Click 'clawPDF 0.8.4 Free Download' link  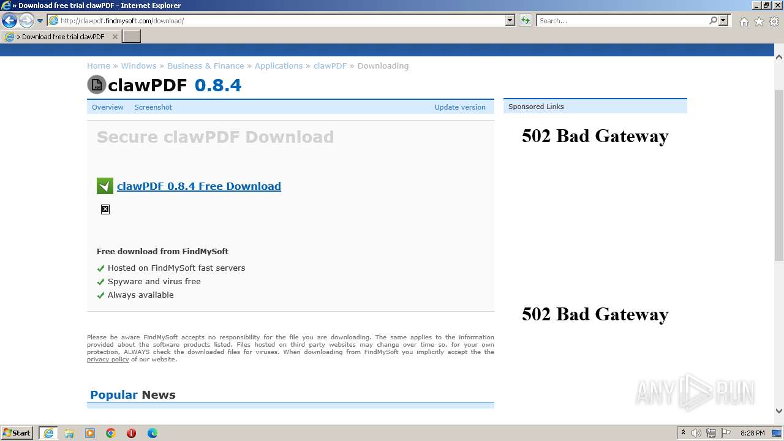click(x=199, y=186)
